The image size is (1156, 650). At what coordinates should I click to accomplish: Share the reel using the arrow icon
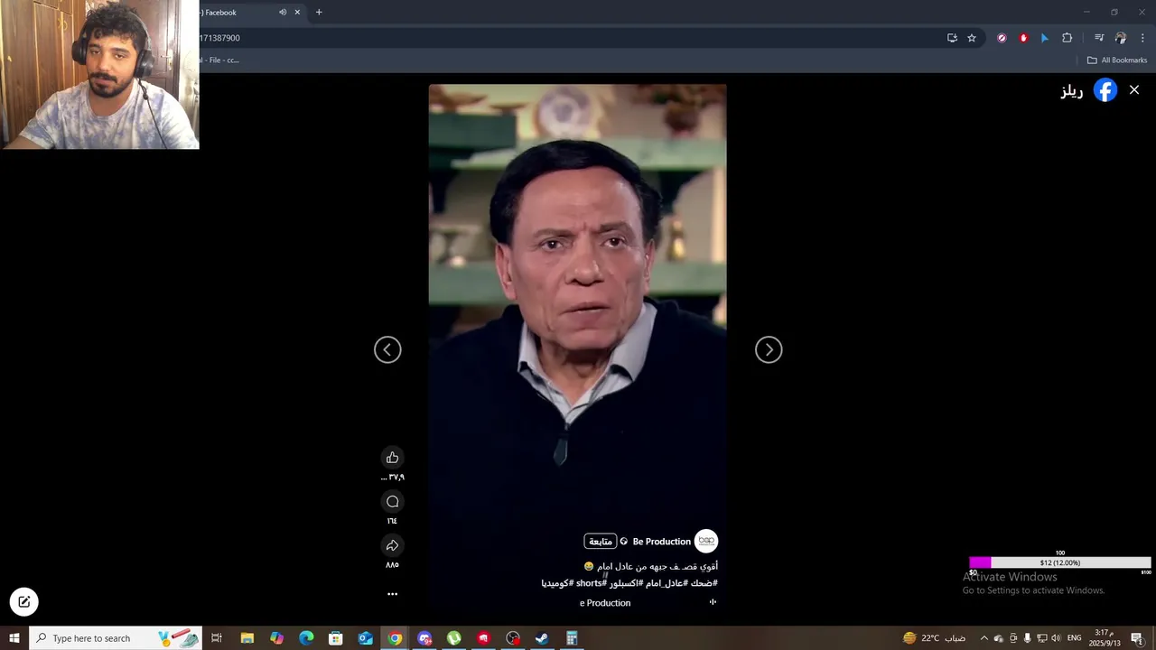coord(392,545)
